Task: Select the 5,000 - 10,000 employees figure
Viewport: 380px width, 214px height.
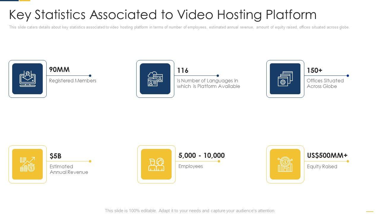Action: [202, 155]
